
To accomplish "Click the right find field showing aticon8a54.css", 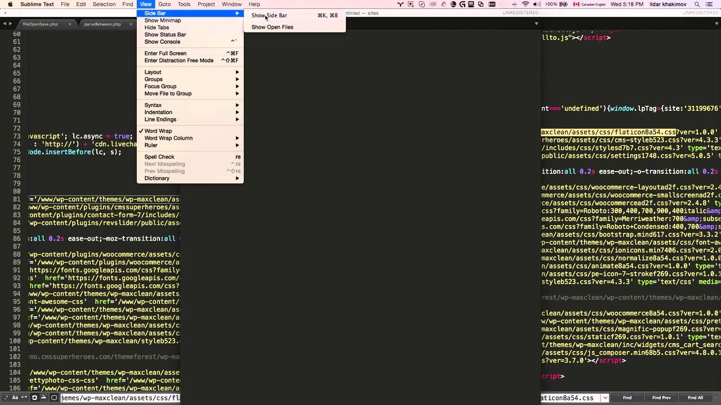I will [570, 398].
